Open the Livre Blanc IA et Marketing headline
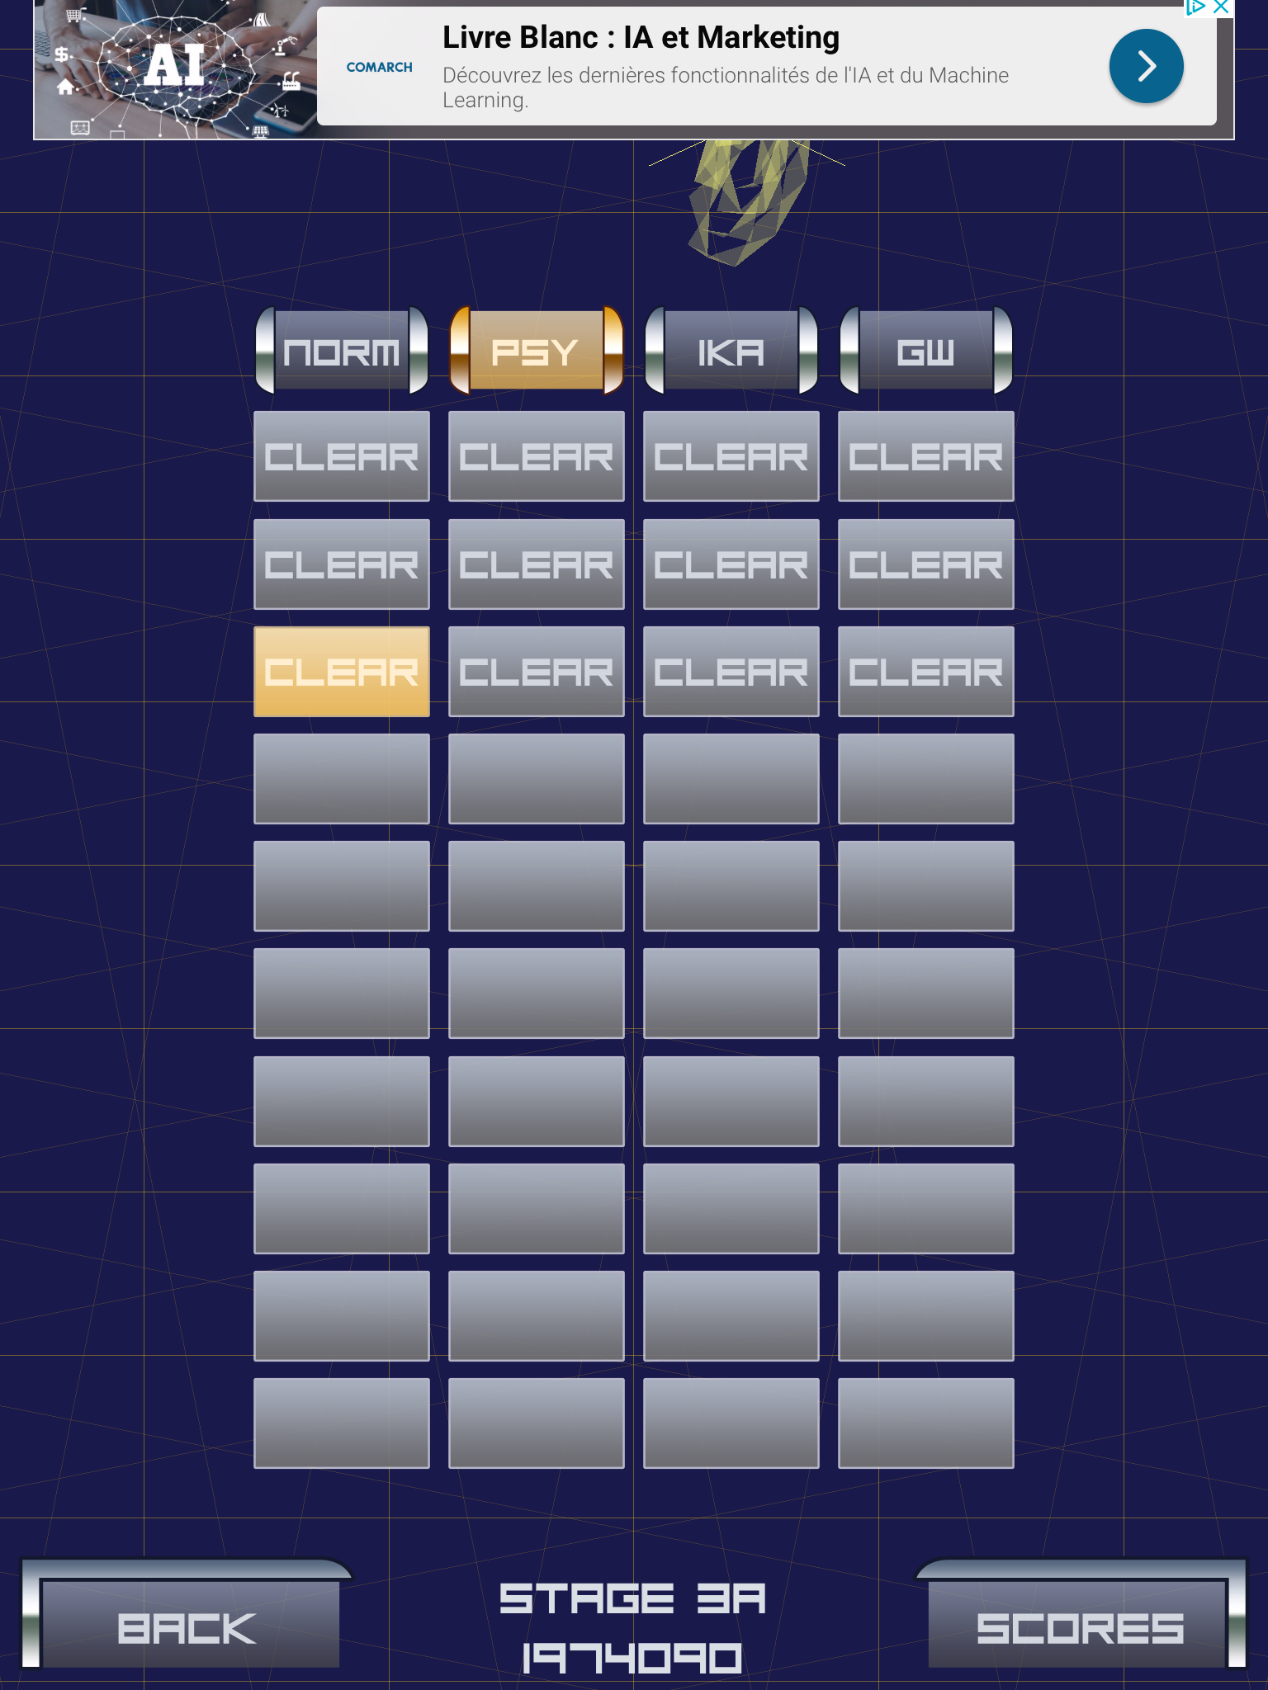Image resolution: width=1268 pixels, height=1690 pixels. click(x=641, y=38)
